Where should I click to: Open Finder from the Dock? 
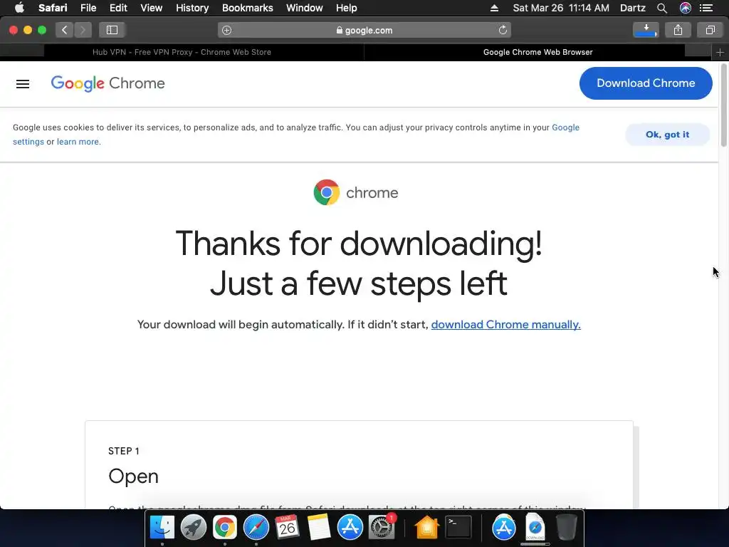(162, 528)
